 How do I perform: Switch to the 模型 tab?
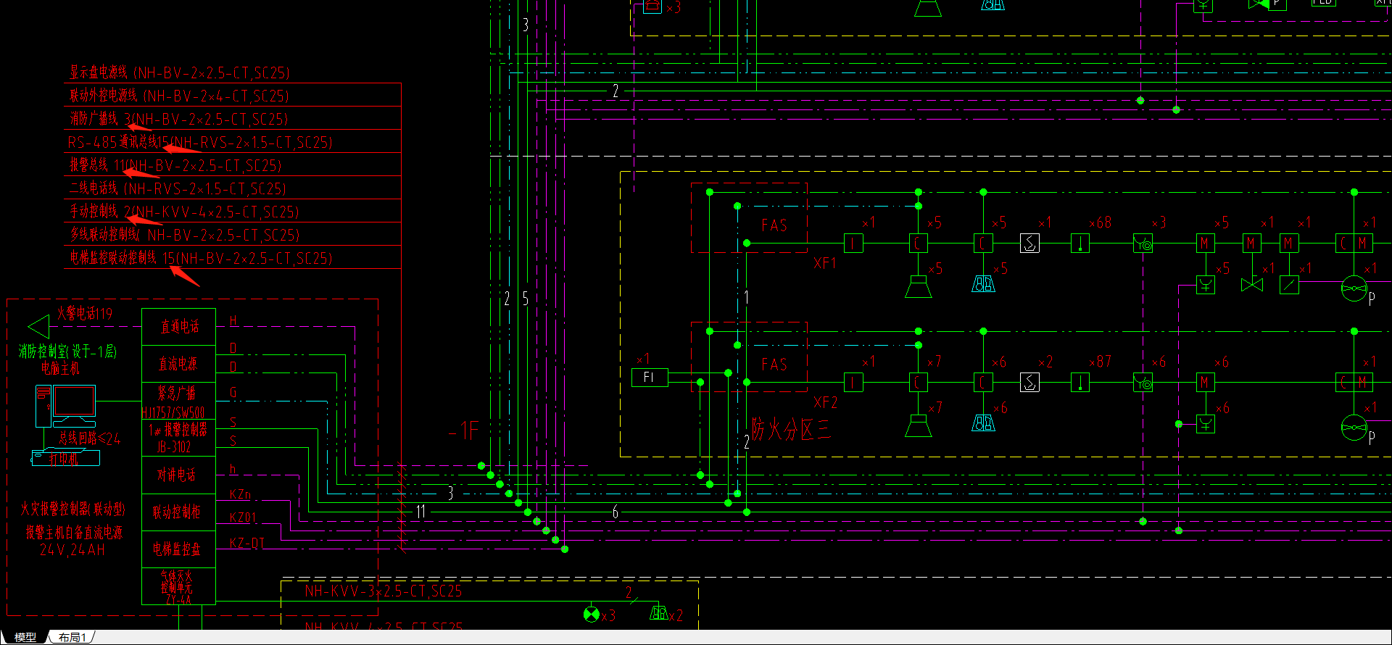tap(25, 637)
